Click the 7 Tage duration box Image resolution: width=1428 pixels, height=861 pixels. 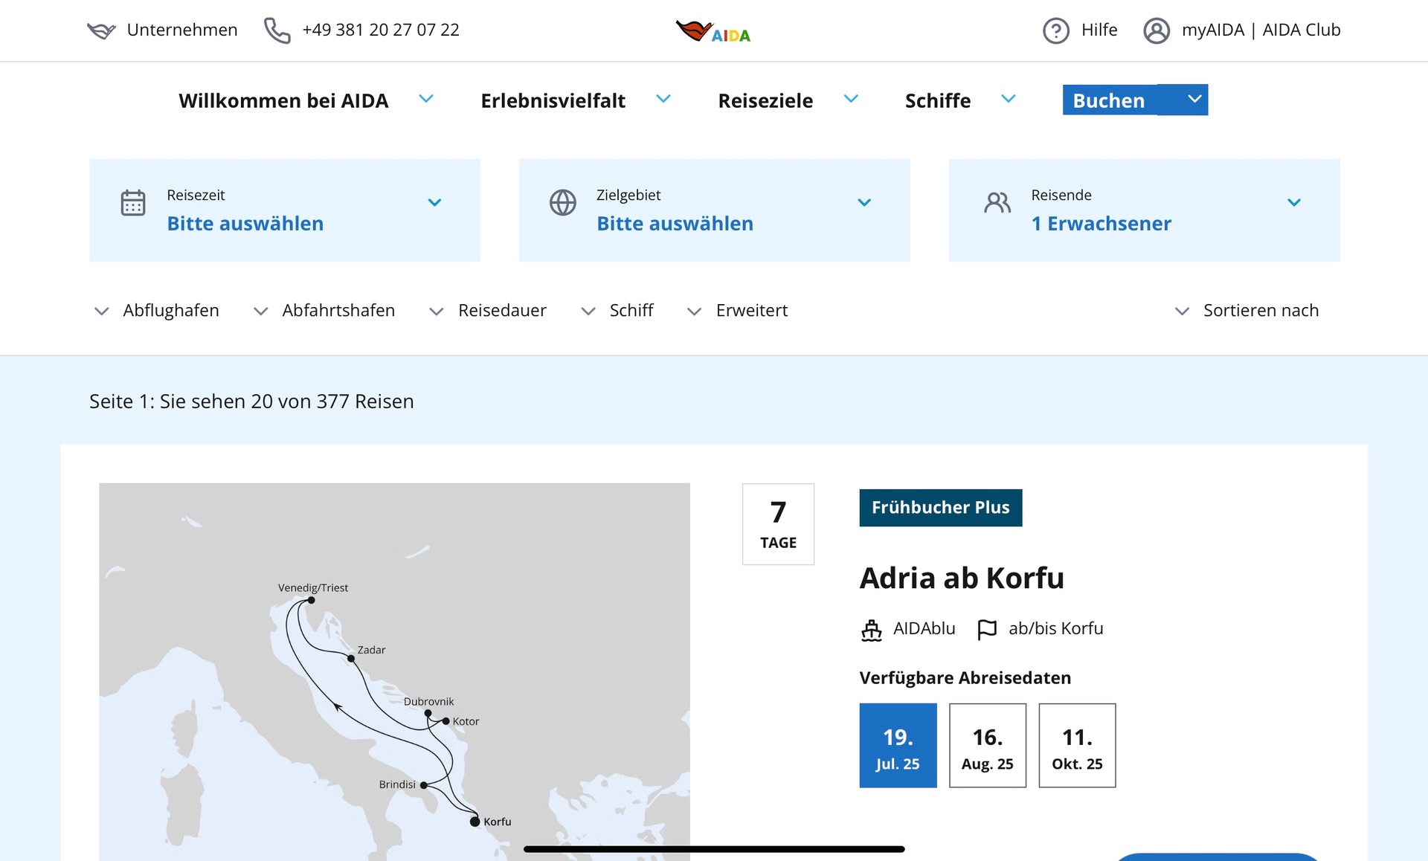coord(779,524)
